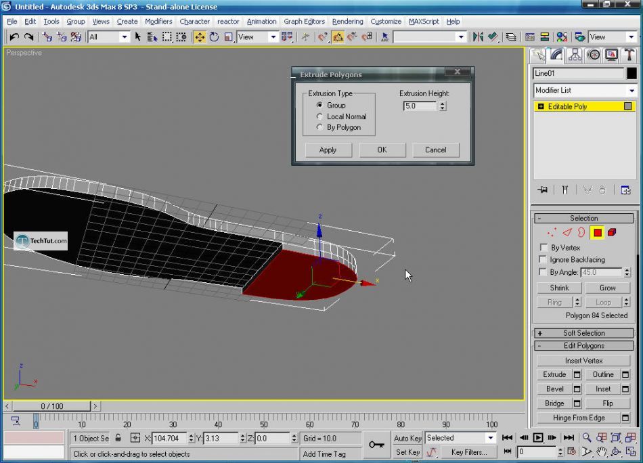Switch to the Hierarchy panel tab

coord(575,55)
